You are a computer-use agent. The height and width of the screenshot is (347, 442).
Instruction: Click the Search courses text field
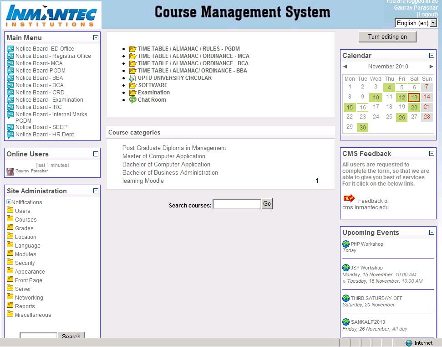click(237, 204)
